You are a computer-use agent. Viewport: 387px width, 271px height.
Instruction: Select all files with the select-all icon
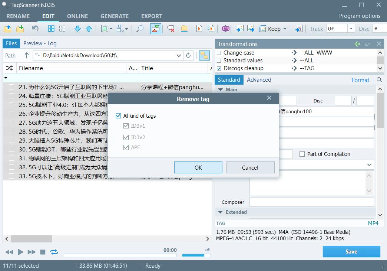tap(51, 29)
